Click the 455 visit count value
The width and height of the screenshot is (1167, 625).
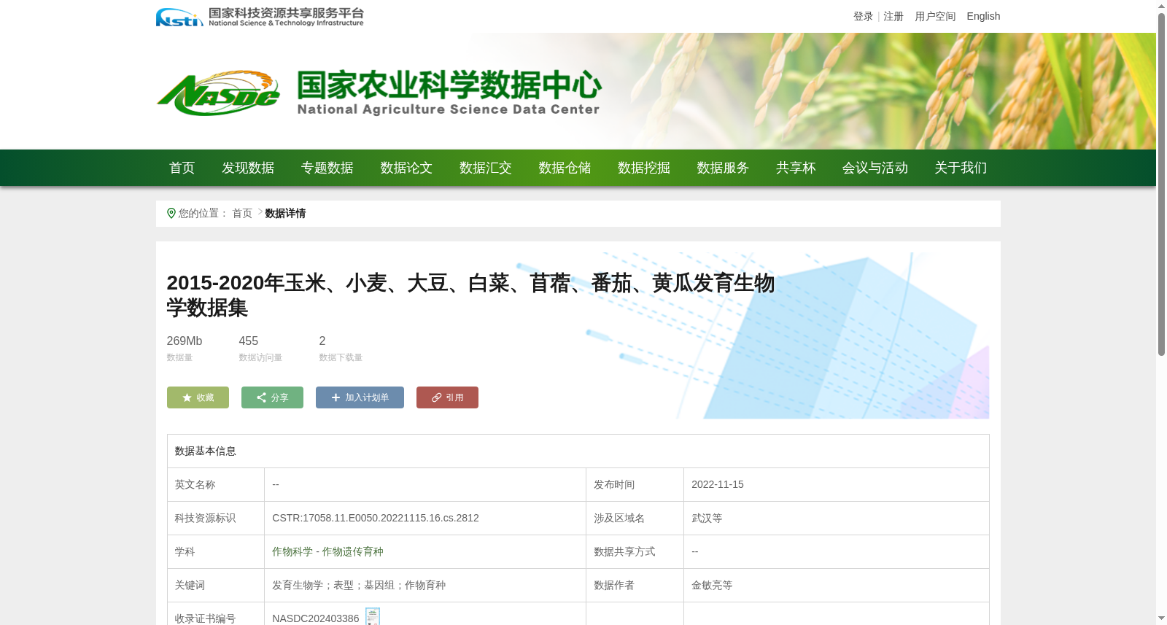click(x=249, y=341)
